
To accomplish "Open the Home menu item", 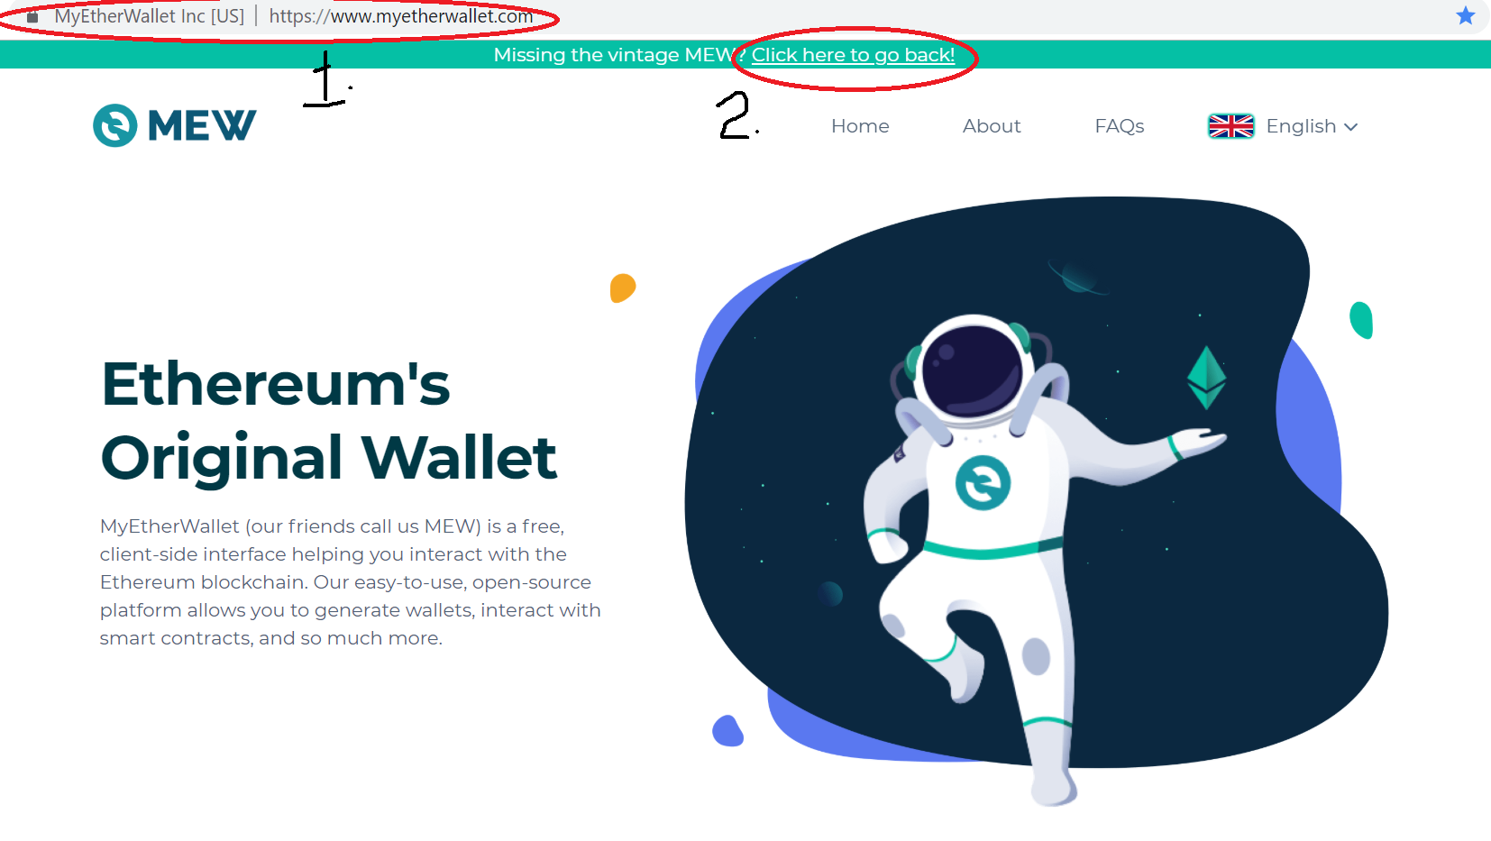I will pos(860,126).
